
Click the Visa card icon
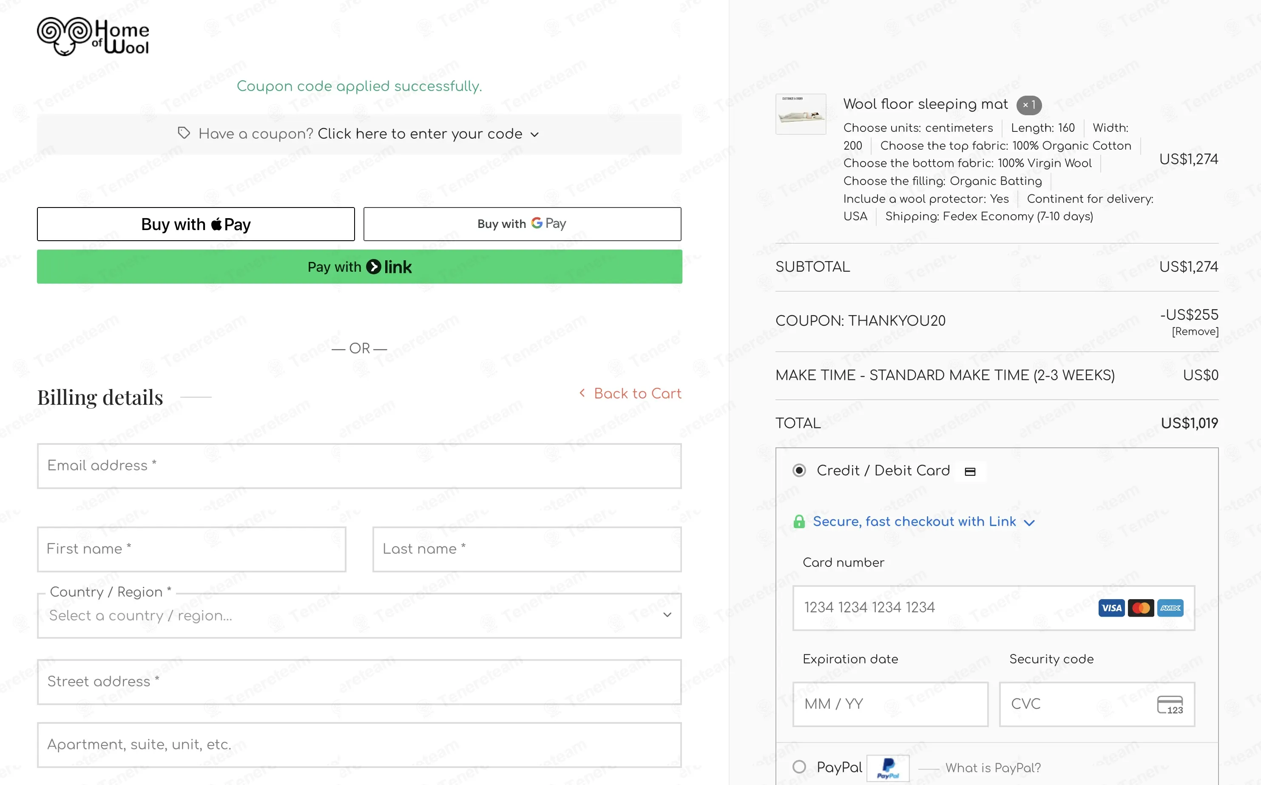pos(1111,608)
